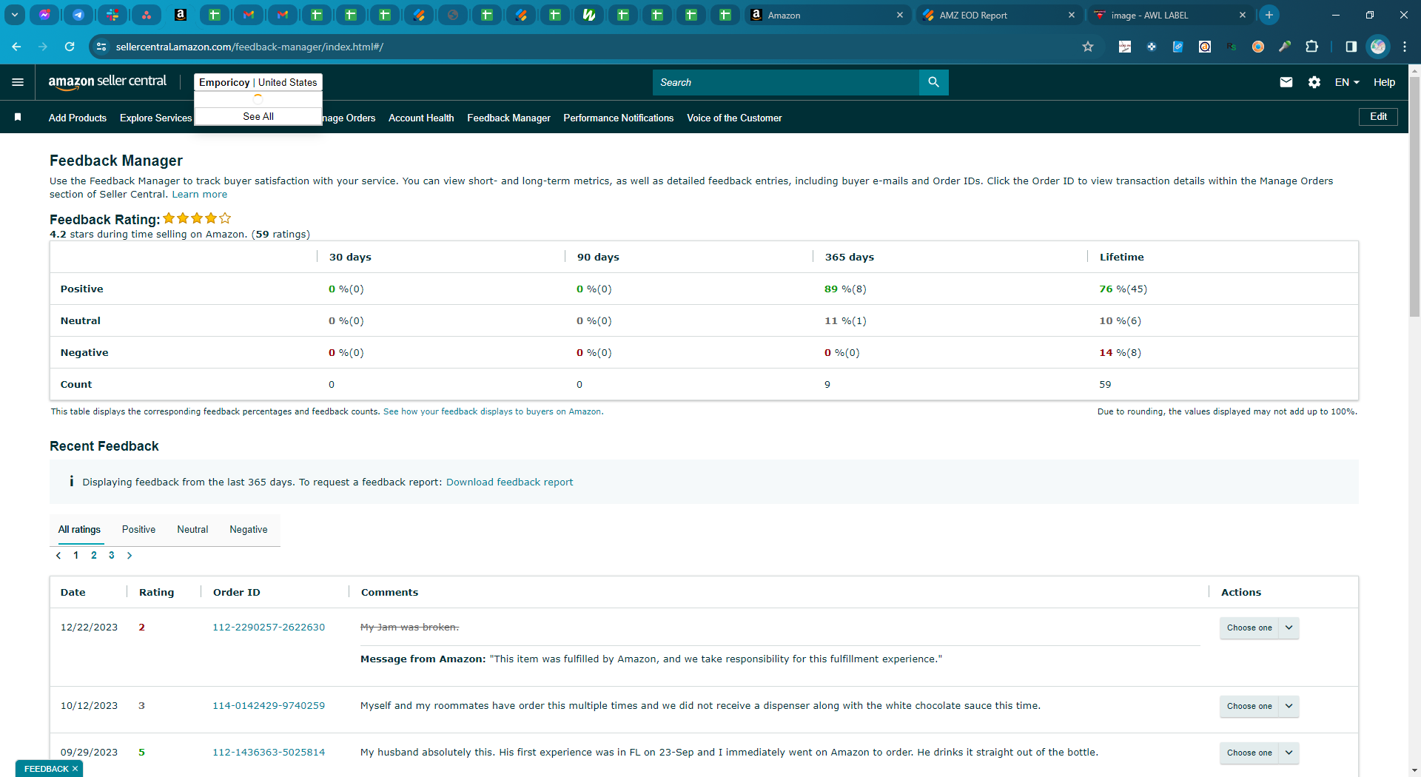Image resolution: width=1421 pixels, height=777 pixels.
Task: Open the Slack pinned tab
Action: (x=112, y=15)
